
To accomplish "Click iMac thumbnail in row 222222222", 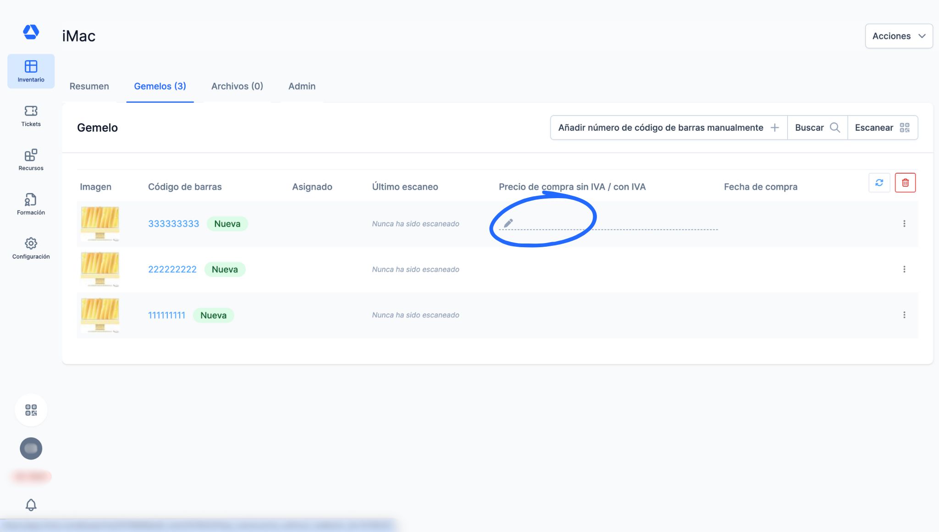I will tap(100, 269).
